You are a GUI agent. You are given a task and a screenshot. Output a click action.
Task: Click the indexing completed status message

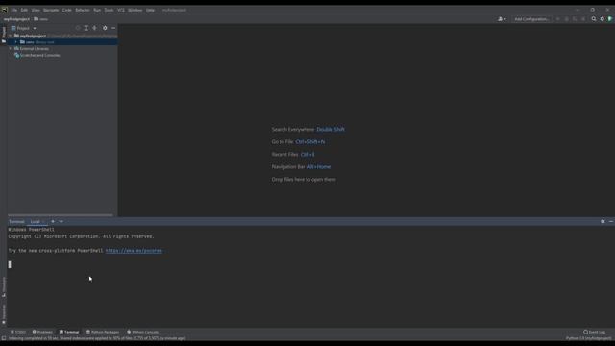coord(97,338)
